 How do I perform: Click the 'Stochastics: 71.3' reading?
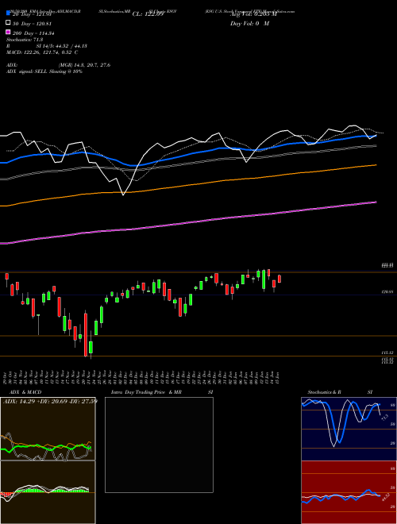point(25,40)
